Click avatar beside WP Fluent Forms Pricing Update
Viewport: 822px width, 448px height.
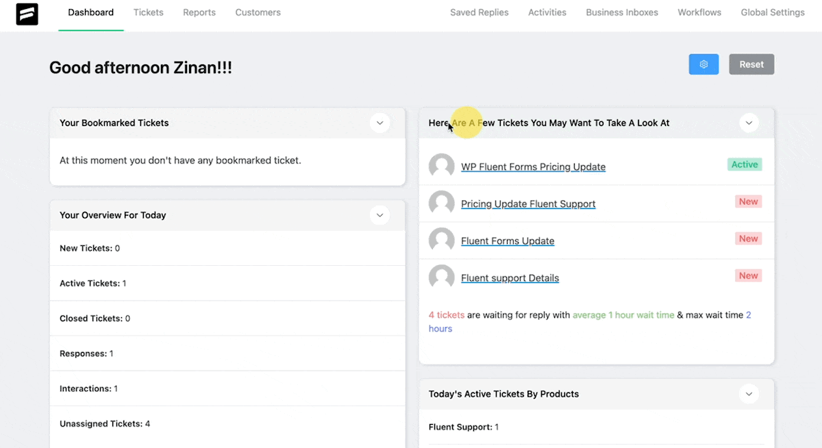point(442,166)
